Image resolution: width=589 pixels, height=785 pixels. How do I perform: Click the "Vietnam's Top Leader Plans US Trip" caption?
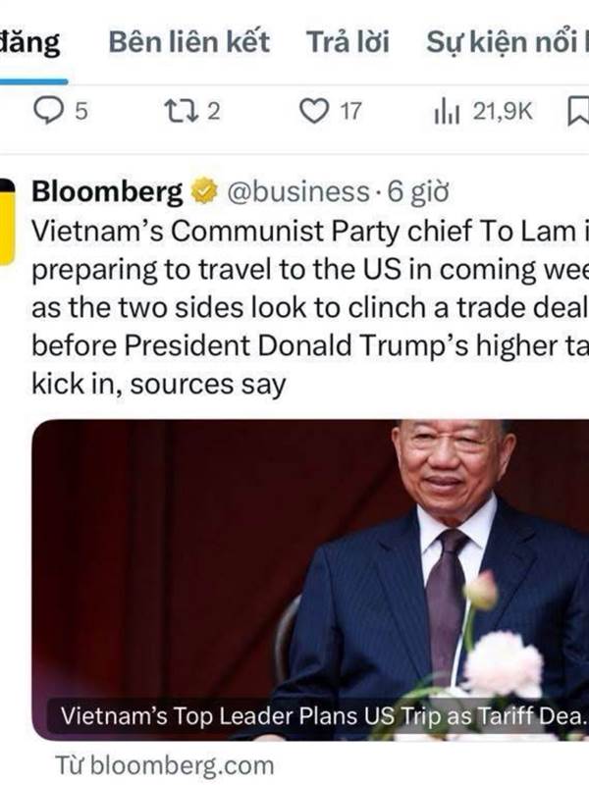point(323,716)
